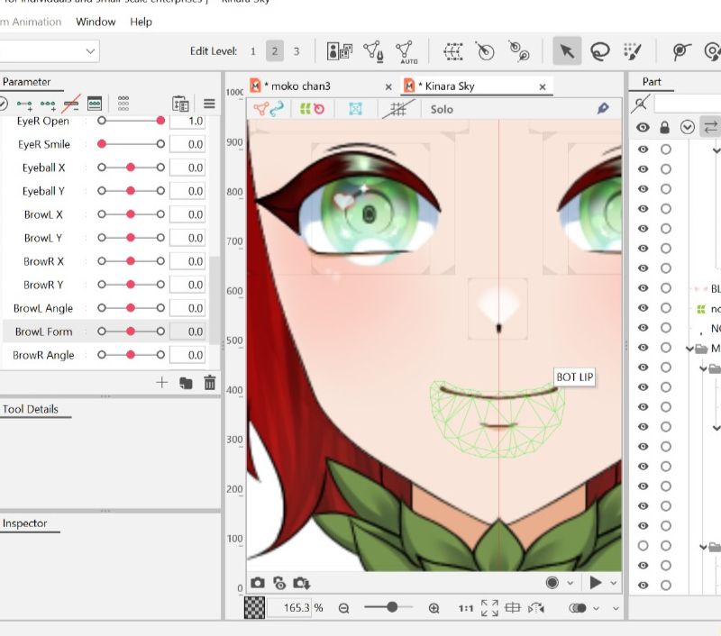Open the Parameter panel hamburger menu
The height and width of the screenshot is (636, 721).
pyautogui.click(x=209, y=104)
